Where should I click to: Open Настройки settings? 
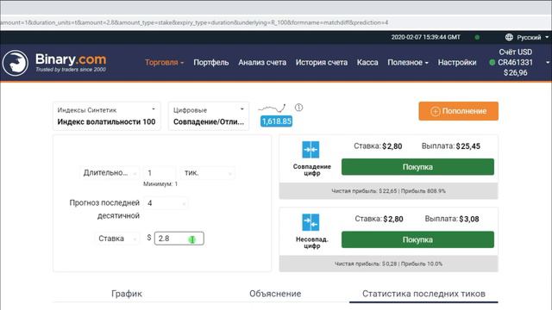pos(457,63)
